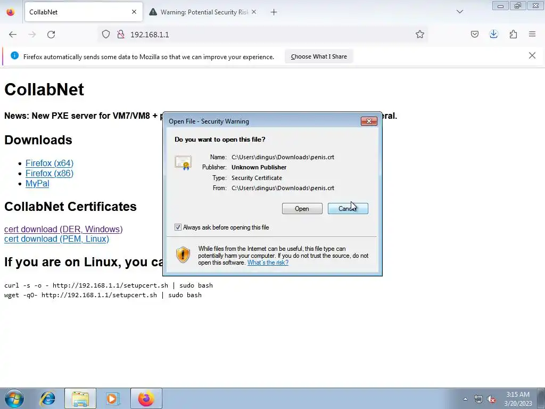
Task: Click the info icon in notification bar
Action: tap(14, 55)
